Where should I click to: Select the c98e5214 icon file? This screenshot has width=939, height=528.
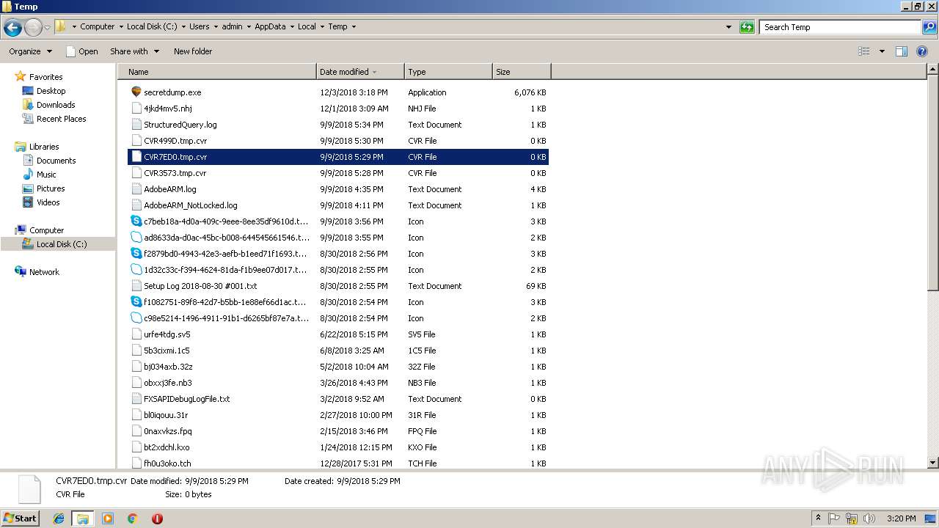click(136, 318)
